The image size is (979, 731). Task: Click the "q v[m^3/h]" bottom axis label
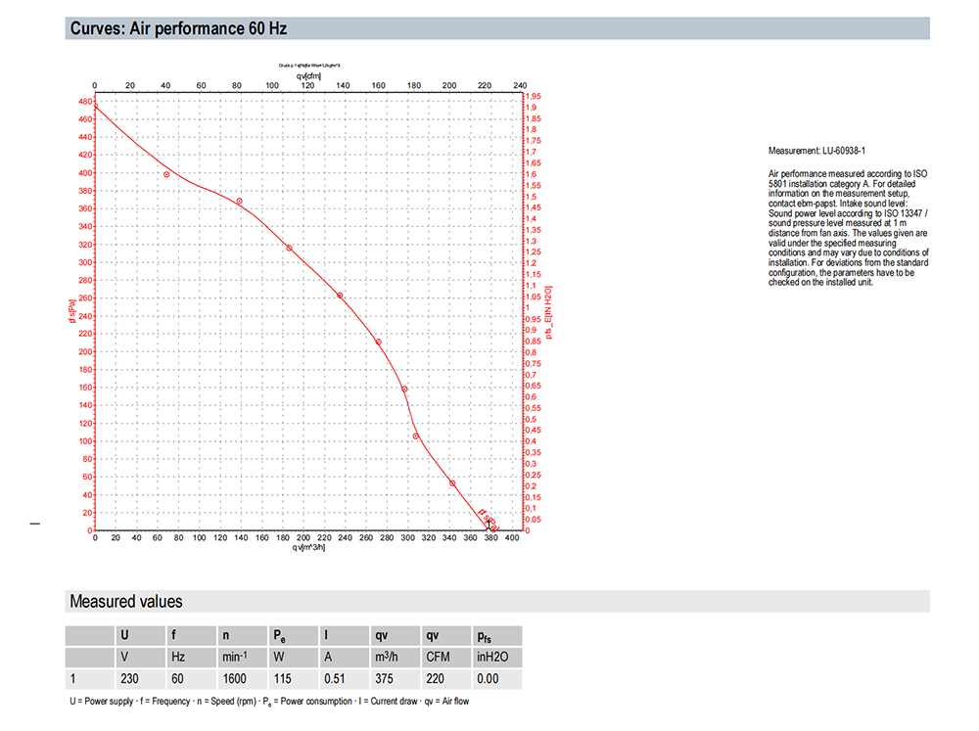308,548
